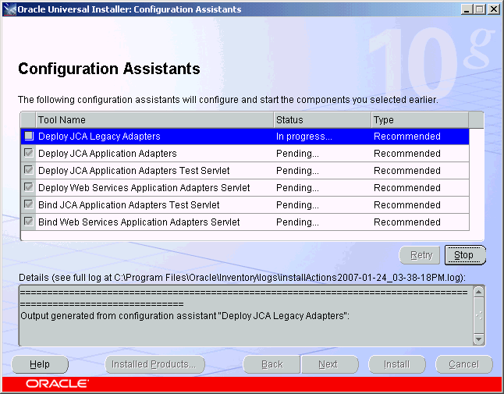Go Back to previous installer page
Screen dimensions: 504x394
tap(272, 364)
